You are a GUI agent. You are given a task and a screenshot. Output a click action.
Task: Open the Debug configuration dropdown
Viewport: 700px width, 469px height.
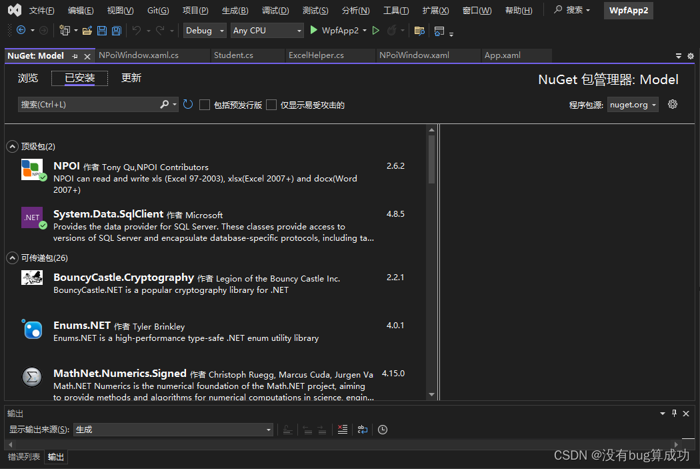(205, 31)
